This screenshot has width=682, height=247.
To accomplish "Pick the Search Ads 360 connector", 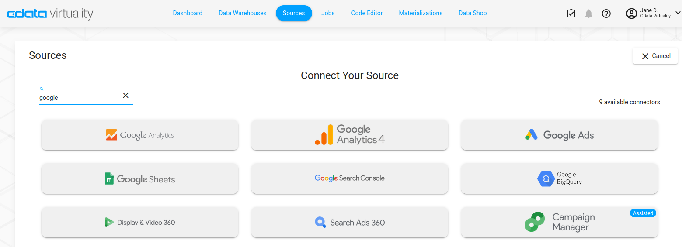I will click(350, 223).
